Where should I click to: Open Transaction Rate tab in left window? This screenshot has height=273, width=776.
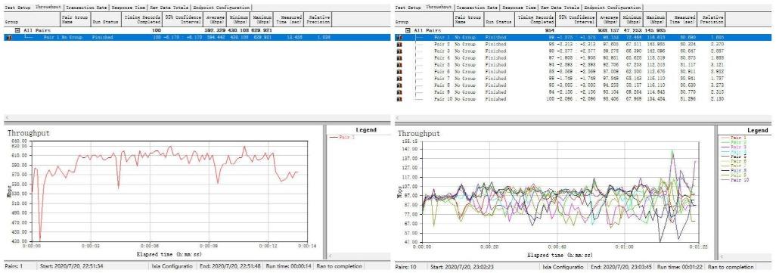pos(87,8)
